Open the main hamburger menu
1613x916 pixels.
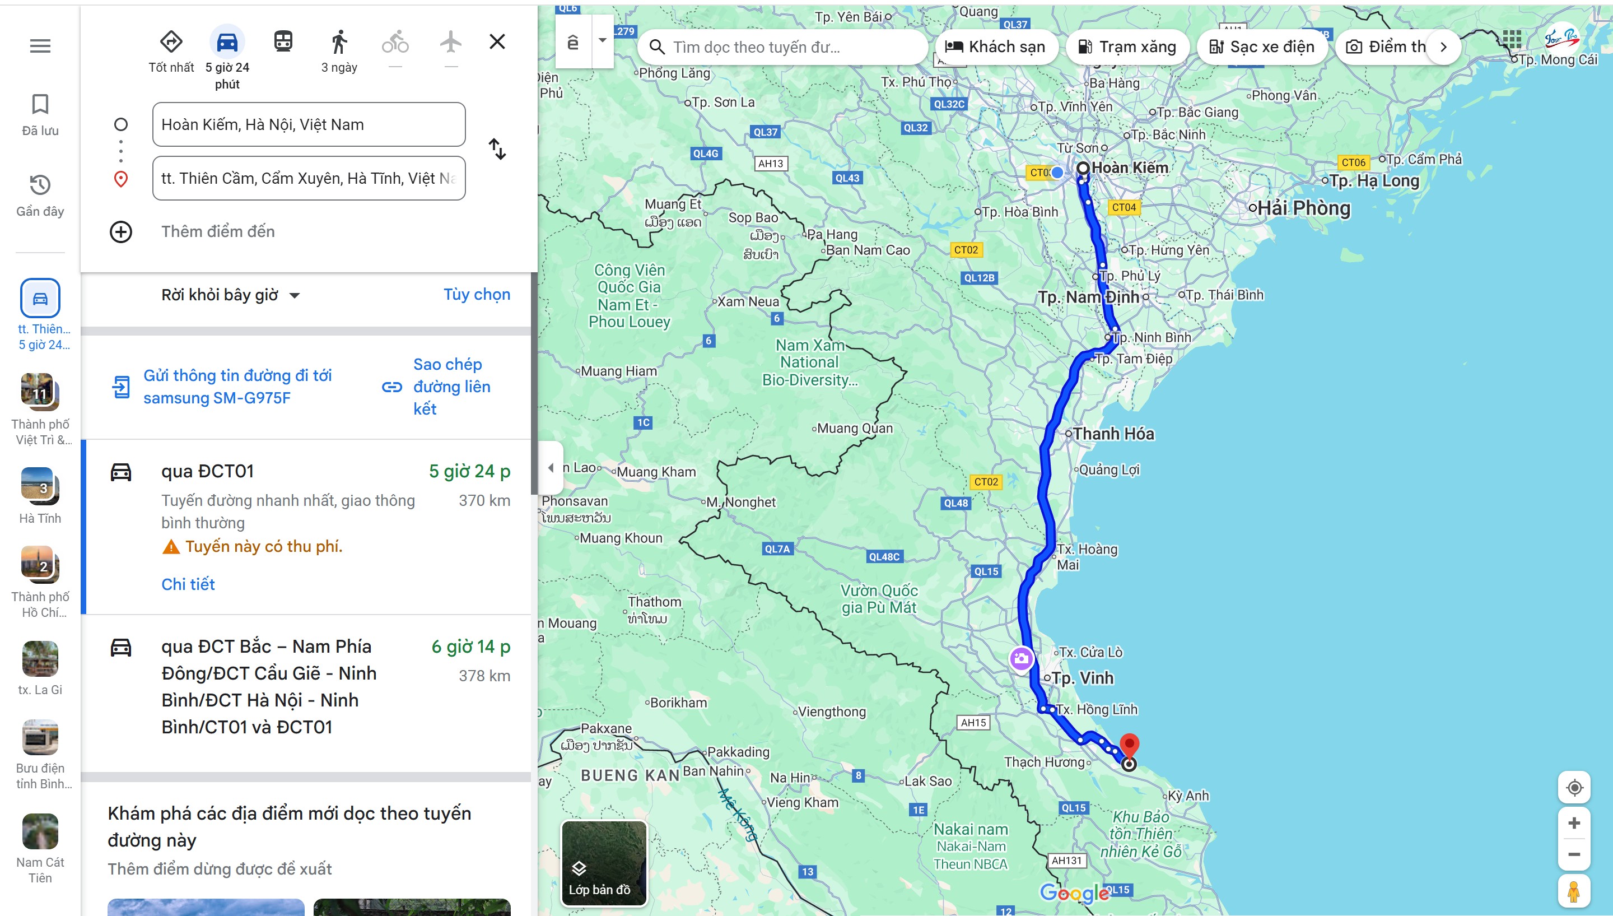(40, 46)
